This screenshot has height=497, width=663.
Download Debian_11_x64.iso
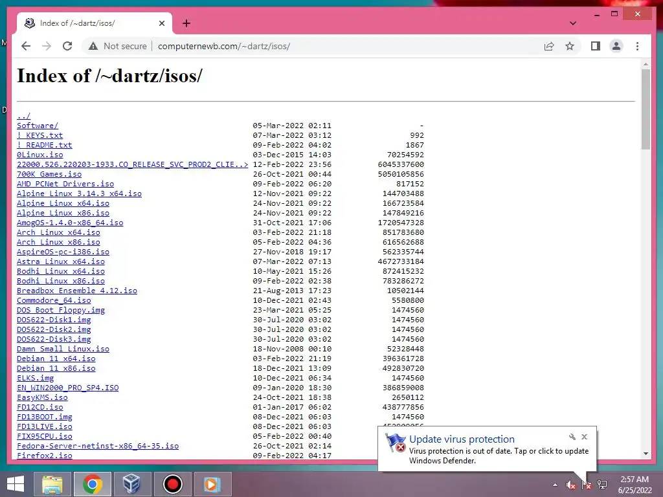click(56, 359)
